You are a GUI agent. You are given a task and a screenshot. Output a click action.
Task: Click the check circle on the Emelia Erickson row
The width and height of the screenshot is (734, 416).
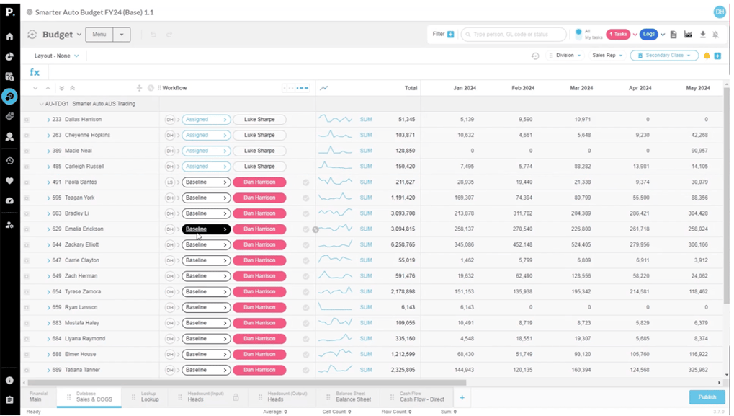pos(305,229)
